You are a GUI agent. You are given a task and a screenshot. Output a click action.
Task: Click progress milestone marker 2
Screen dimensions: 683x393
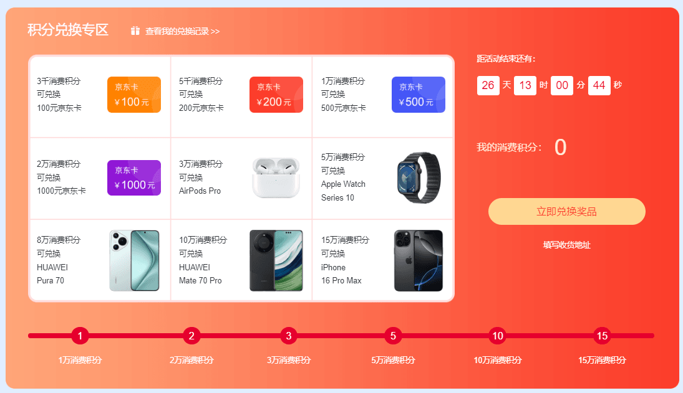pyautogui.click(x=191, y=336)
